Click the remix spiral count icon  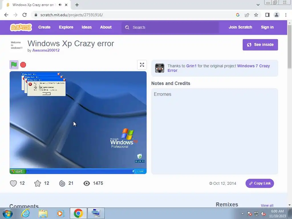pos(62,183)
